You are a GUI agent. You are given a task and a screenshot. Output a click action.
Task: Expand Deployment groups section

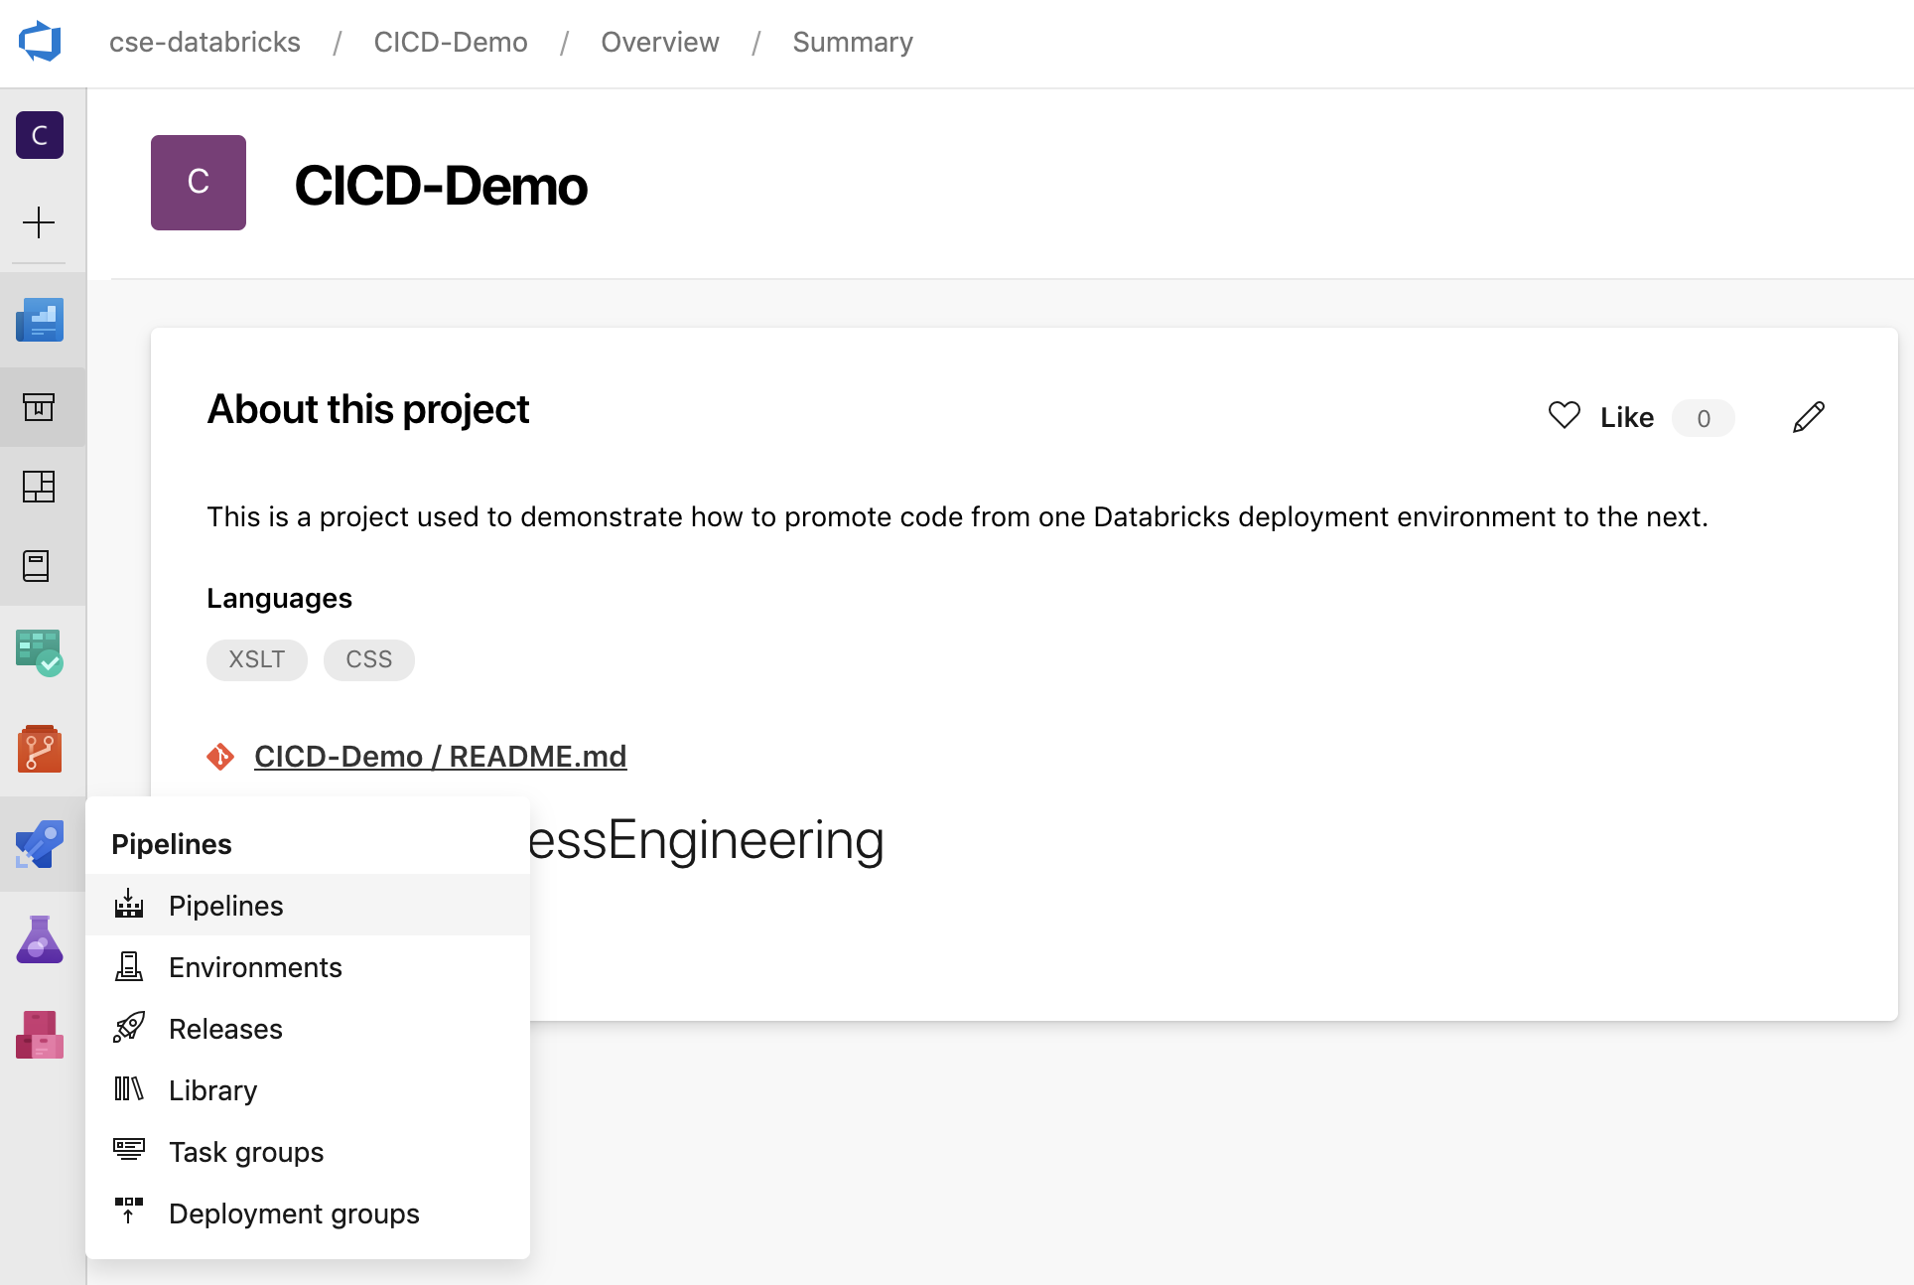[x=294, y=1214]
